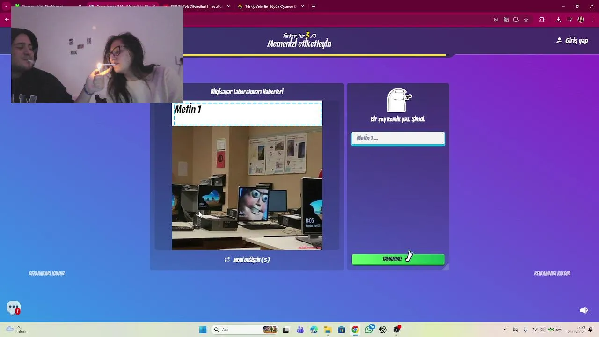The image size is (599, 337).
Task: Open the muted-site sound icon in address bar
Action: [496, 20]
